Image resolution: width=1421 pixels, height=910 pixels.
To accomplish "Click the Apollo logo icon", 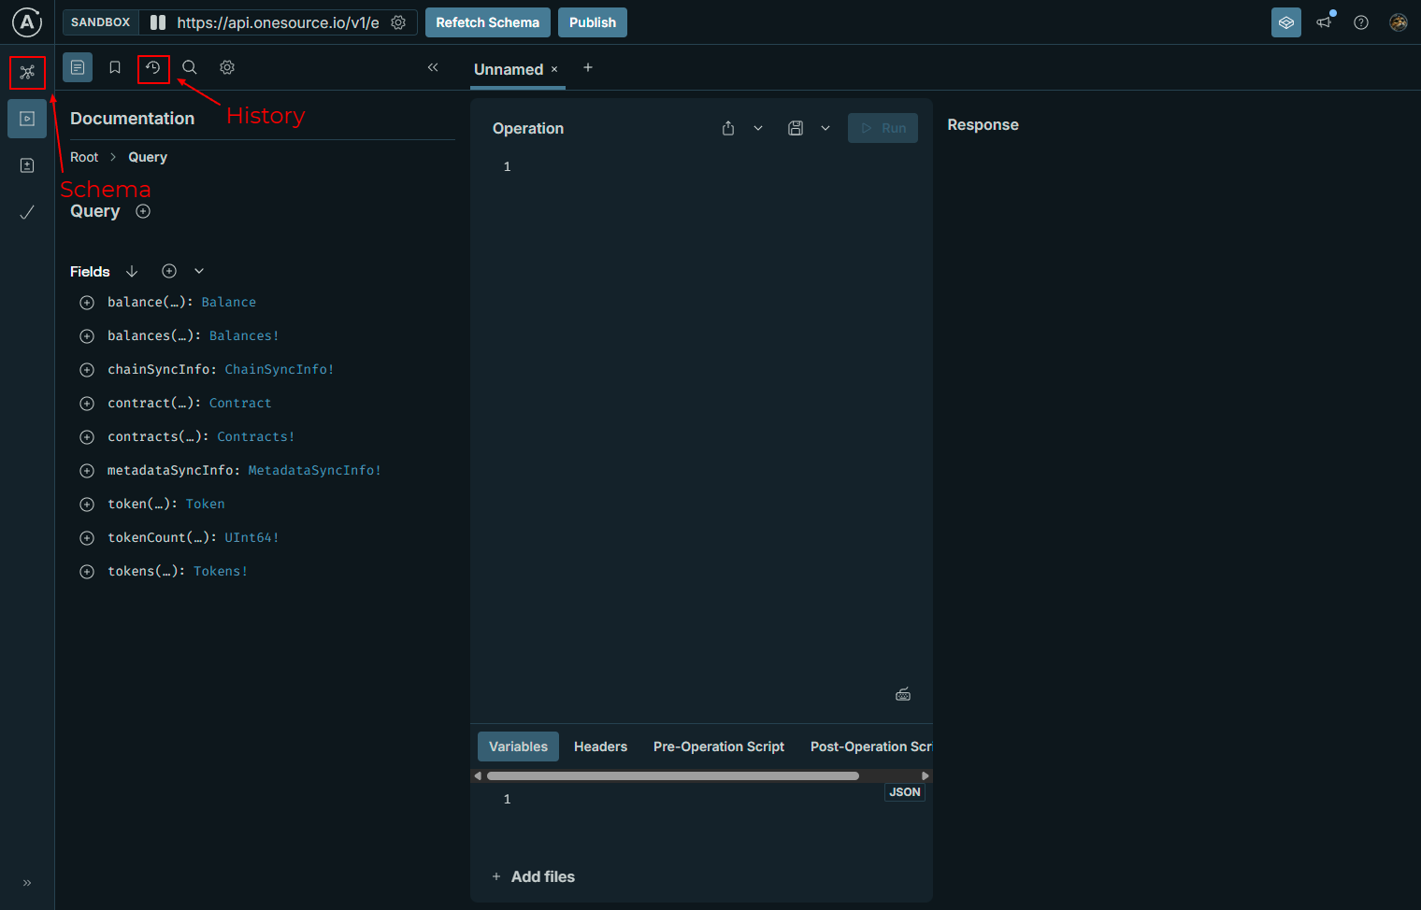I will tap(27, 21).
